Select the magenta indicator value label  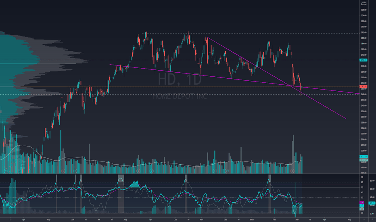(x=361, y=203)
